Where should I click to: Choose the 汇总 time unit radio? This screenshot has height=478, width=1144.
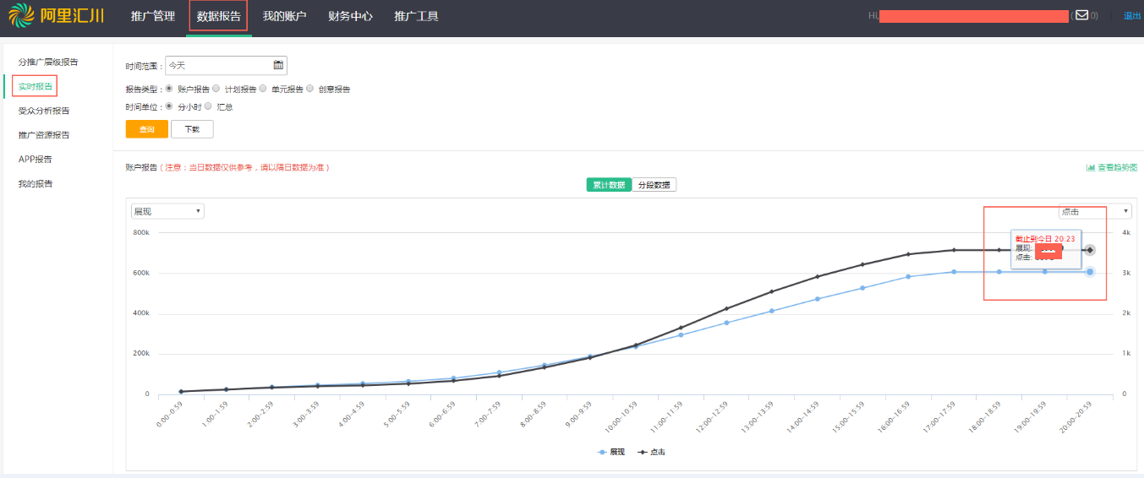(x=208, y=106)
